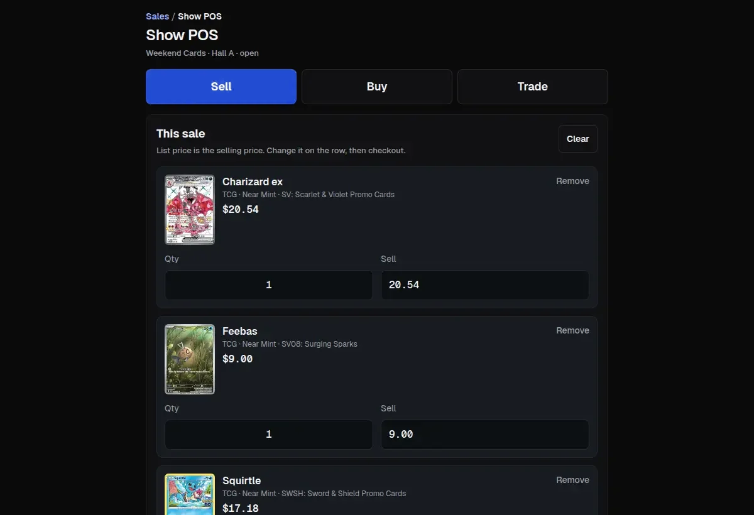The height and width of the screenshot is (515, 754).
Task: Switch to the Buy tab
Action: 377,87
